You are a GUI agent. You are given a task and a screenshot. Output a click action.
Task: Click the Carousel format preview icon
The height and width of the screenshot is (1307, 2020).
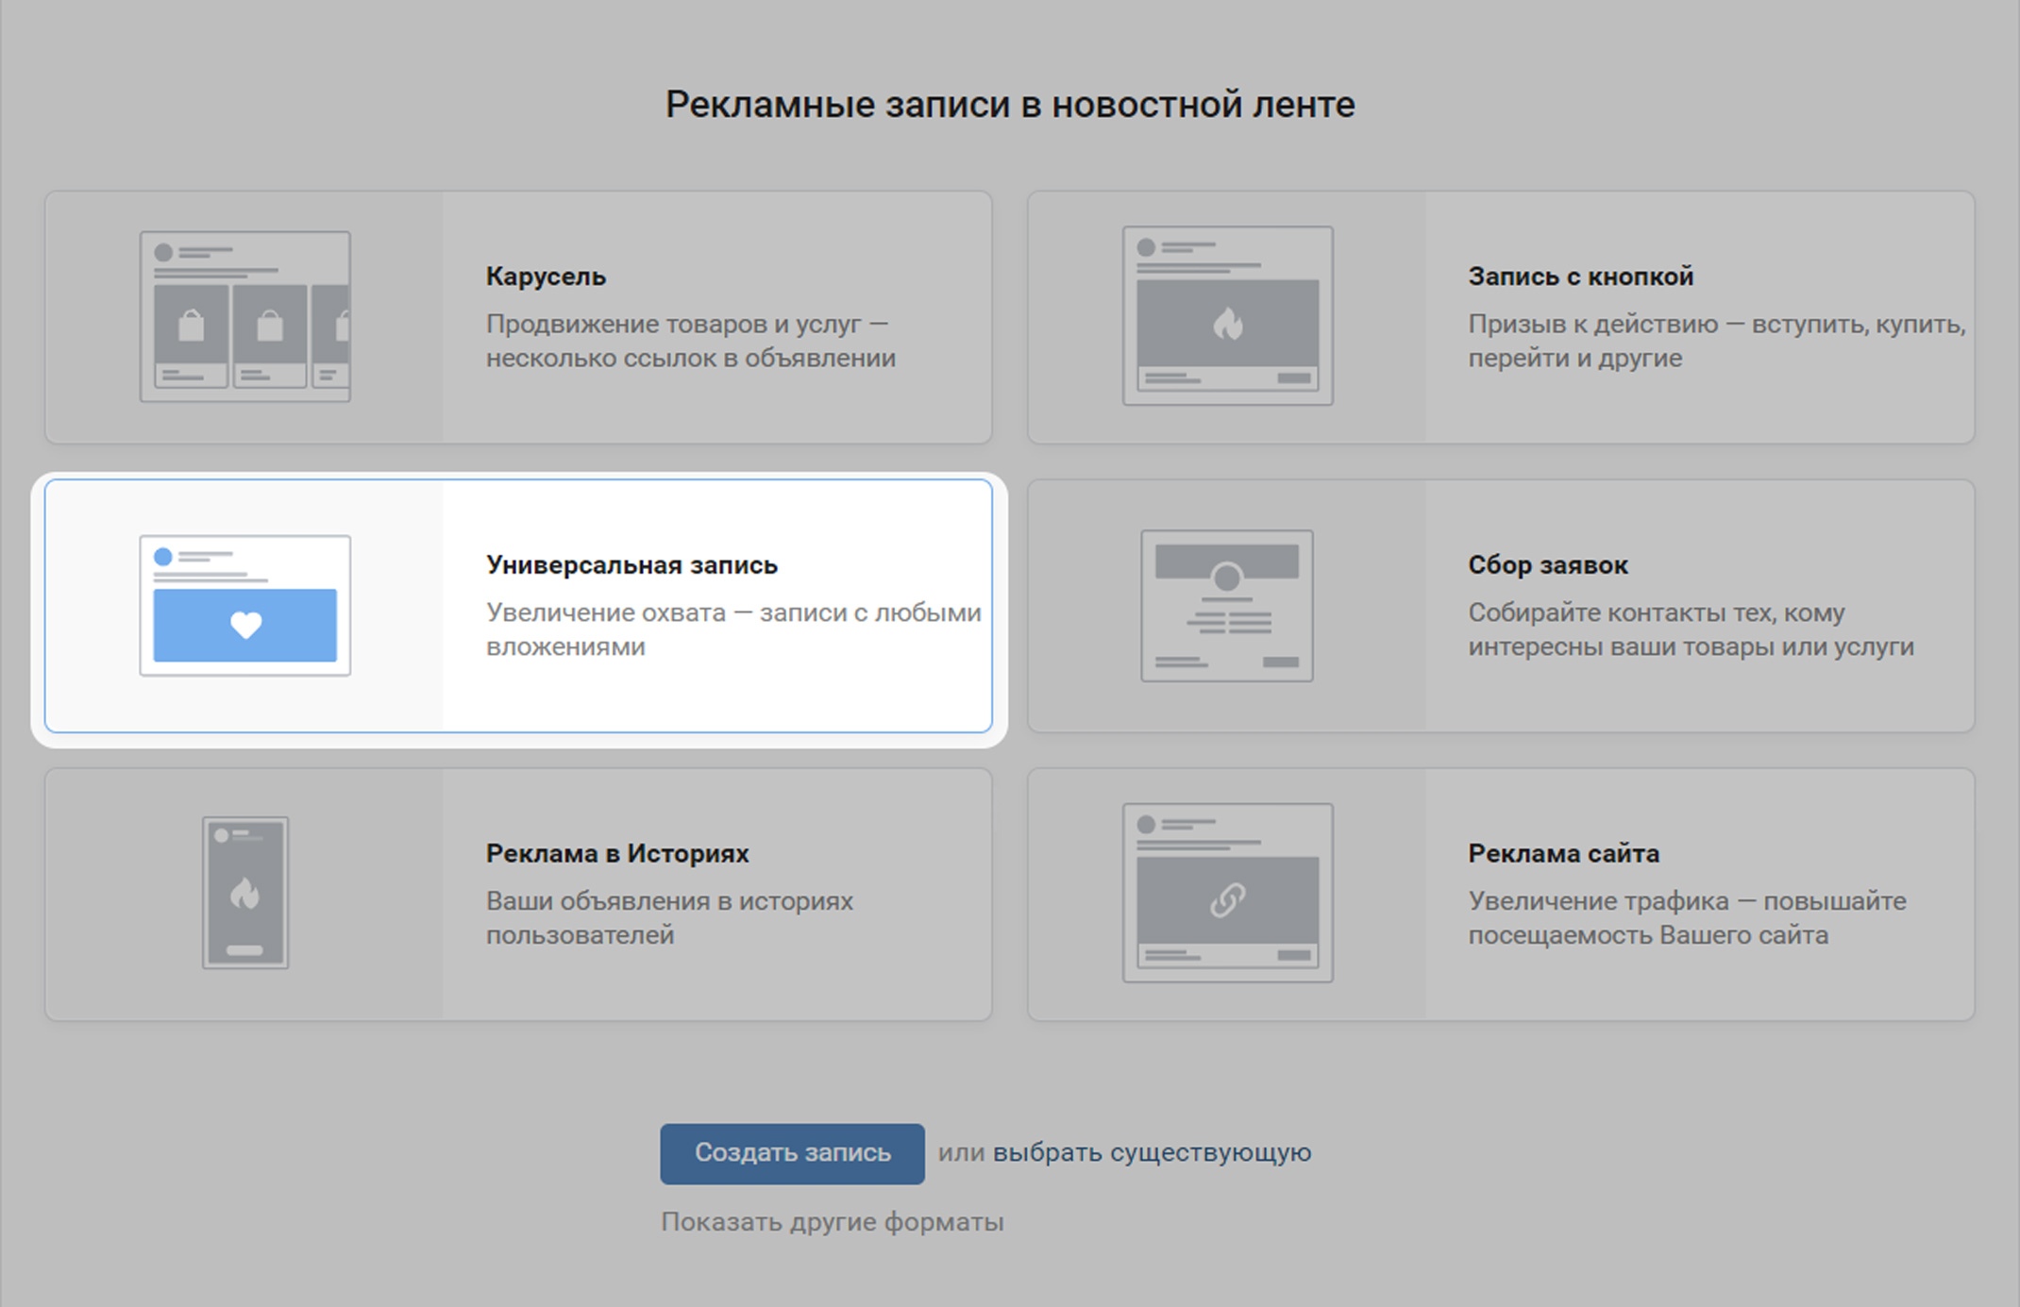coord(244,316)
